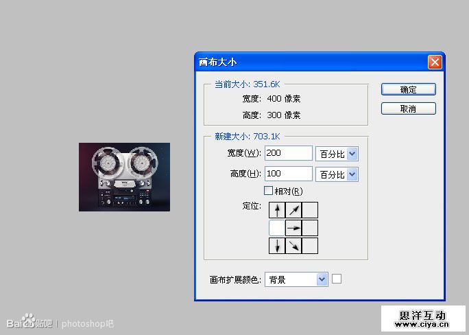469x335 pixels.
Task: Set anchor to the up arrow cell
Action: coord(277,210)
